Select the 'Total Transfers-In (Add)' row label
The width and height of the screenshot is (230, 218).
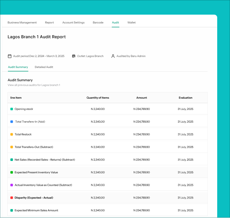[x=30, y=122]
